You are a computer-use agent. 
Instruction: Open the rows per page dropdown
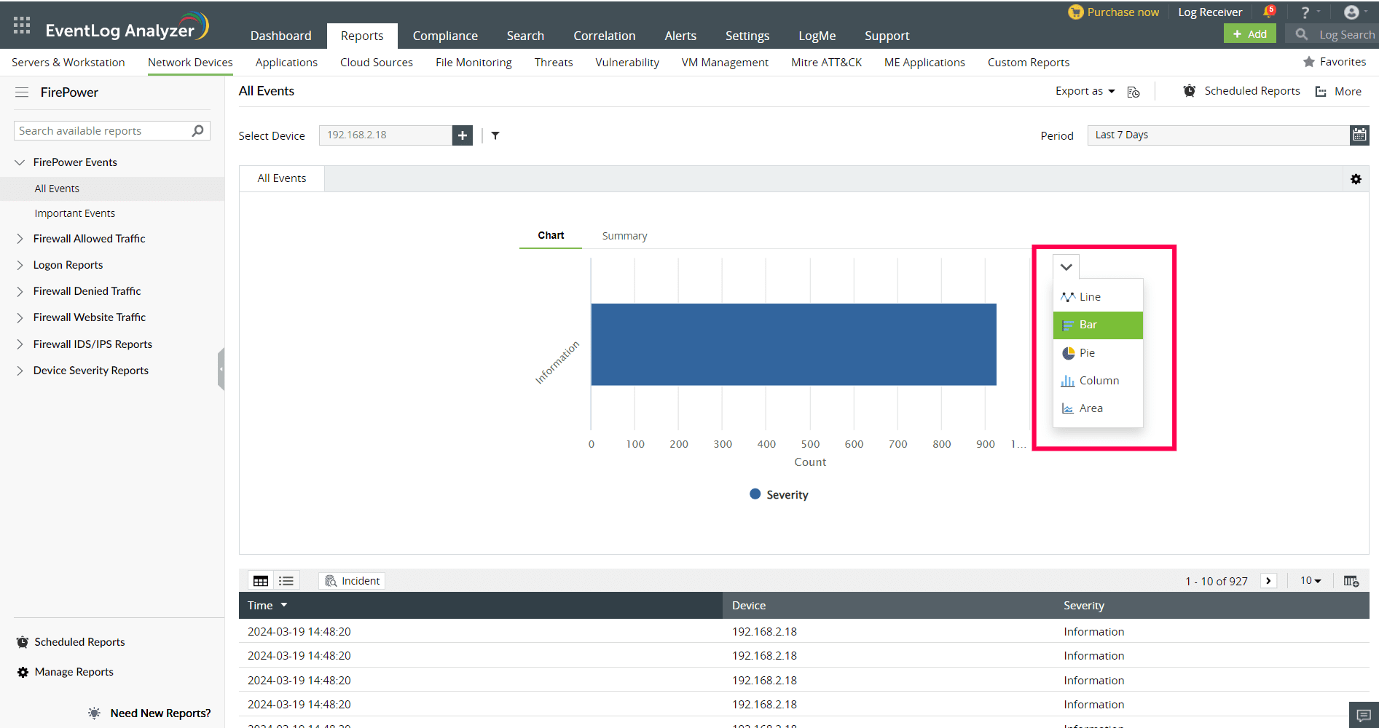click(x=1311, y=581)
